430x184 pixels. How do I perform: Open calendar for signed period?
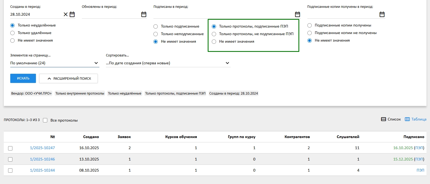pos(297,14)
